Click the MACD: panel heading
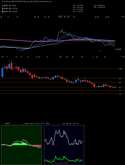 [x=7, y=123]
